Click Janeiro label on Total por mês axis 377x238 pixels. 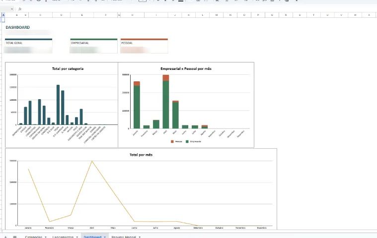click(28, 228)
